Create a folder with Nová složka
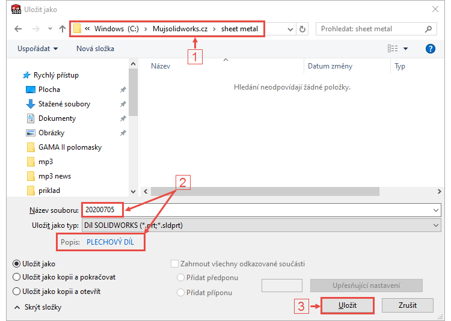451x321 pixels. (x=95, y=49)
